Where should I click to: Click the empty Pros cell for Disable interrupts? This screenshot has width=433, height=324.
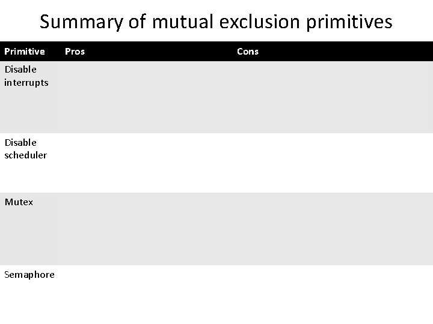[x=144, y=97]
